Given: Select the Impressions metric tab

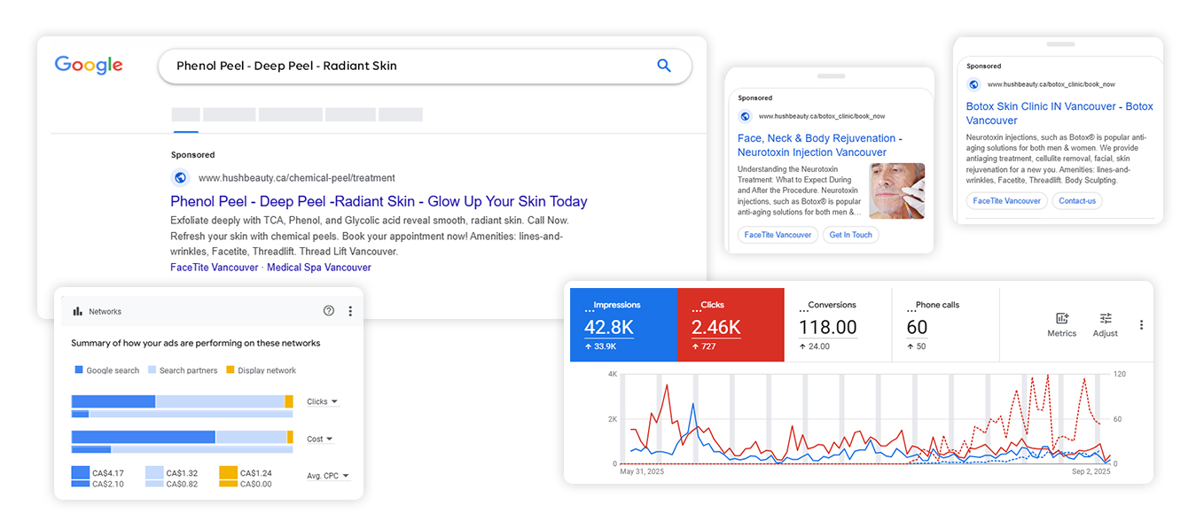Looking at the screenshot, I should pyautogui.click(x=622, y=323).
